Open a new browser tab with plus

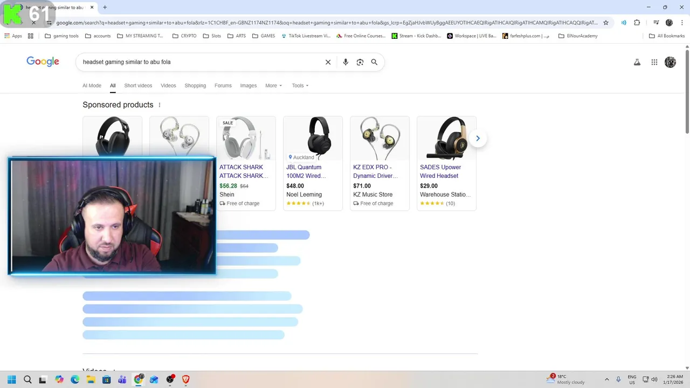(x=105, y=8)
